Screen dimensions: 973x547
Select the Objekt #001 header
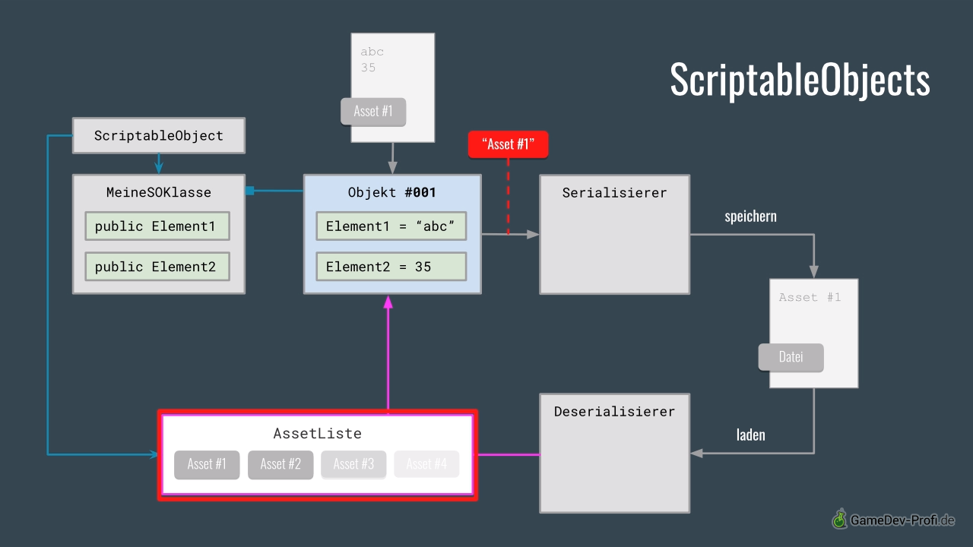point(391,192)
